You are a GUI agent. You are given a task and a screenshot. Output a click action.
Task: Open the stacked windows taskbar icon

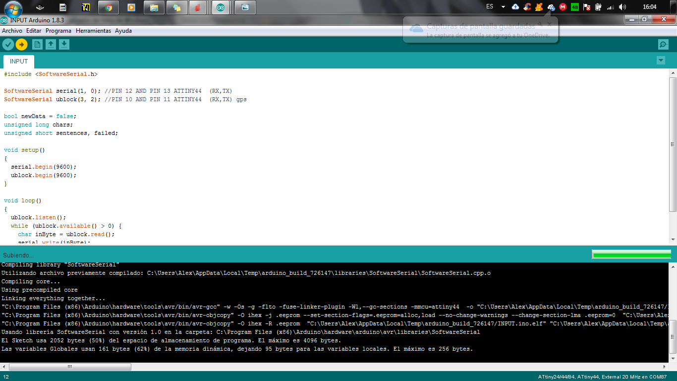(176, 7)
